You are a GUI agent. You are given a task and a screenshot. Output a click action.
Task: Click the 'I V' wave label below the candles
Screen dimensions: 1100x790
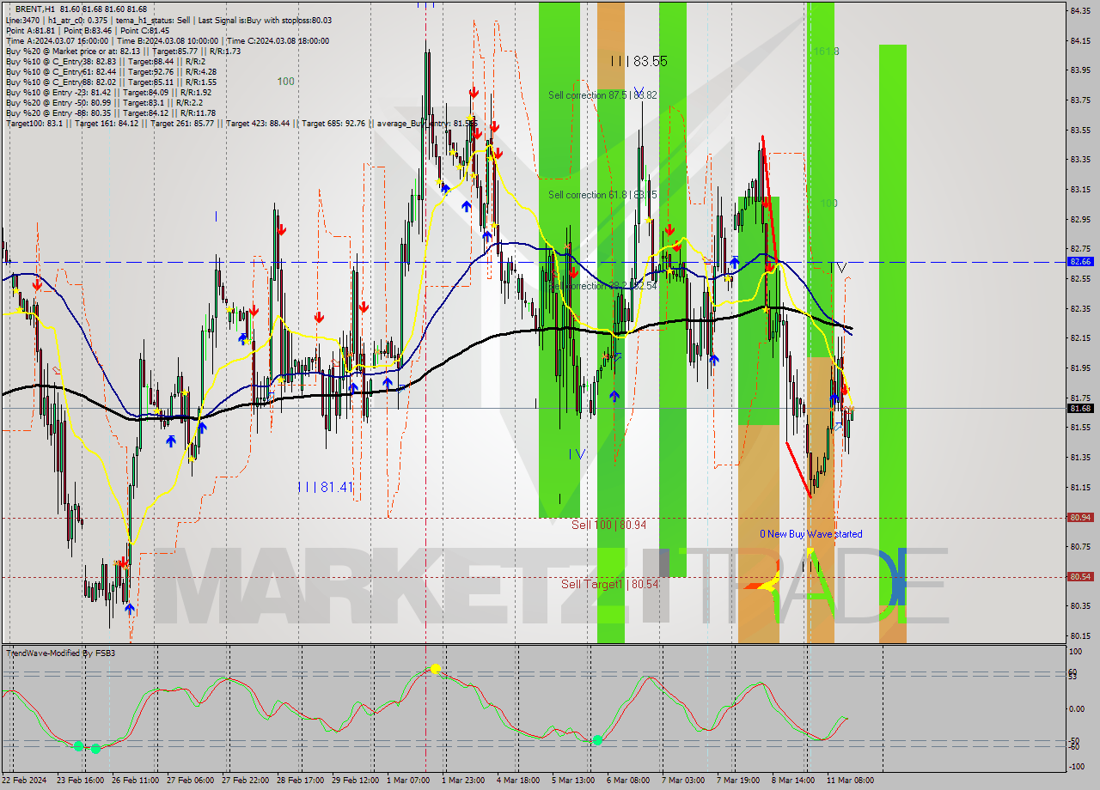click(577, 453)
